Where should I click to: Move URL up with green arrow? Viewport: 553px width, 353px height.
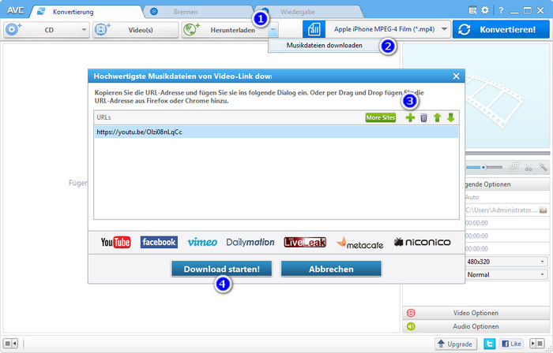point(438,117)
